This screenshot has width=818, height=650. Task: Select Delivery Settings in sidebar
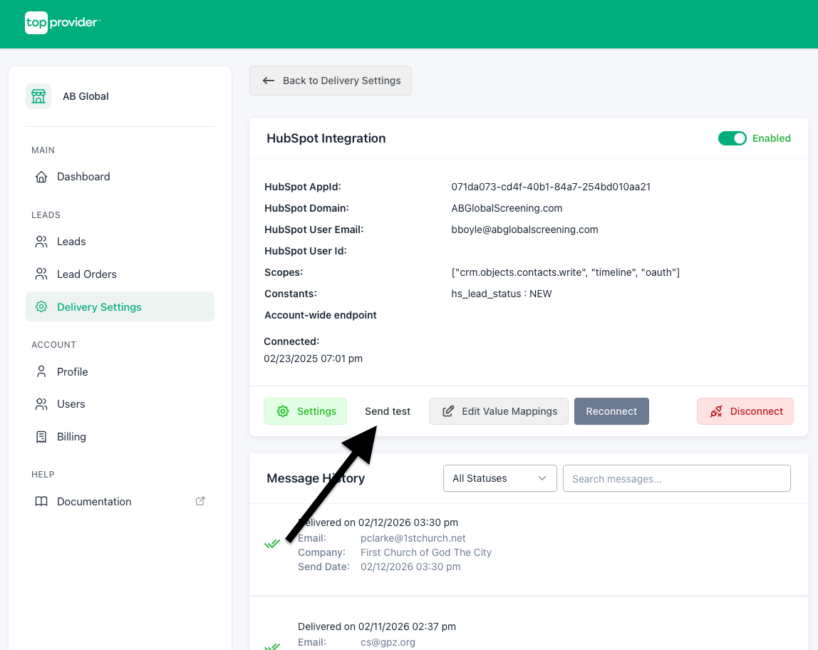pyautogui.click(x=99, y=307)
